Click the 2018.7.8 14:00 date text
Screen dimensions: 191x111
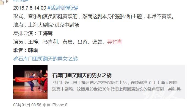click(30, 8)
